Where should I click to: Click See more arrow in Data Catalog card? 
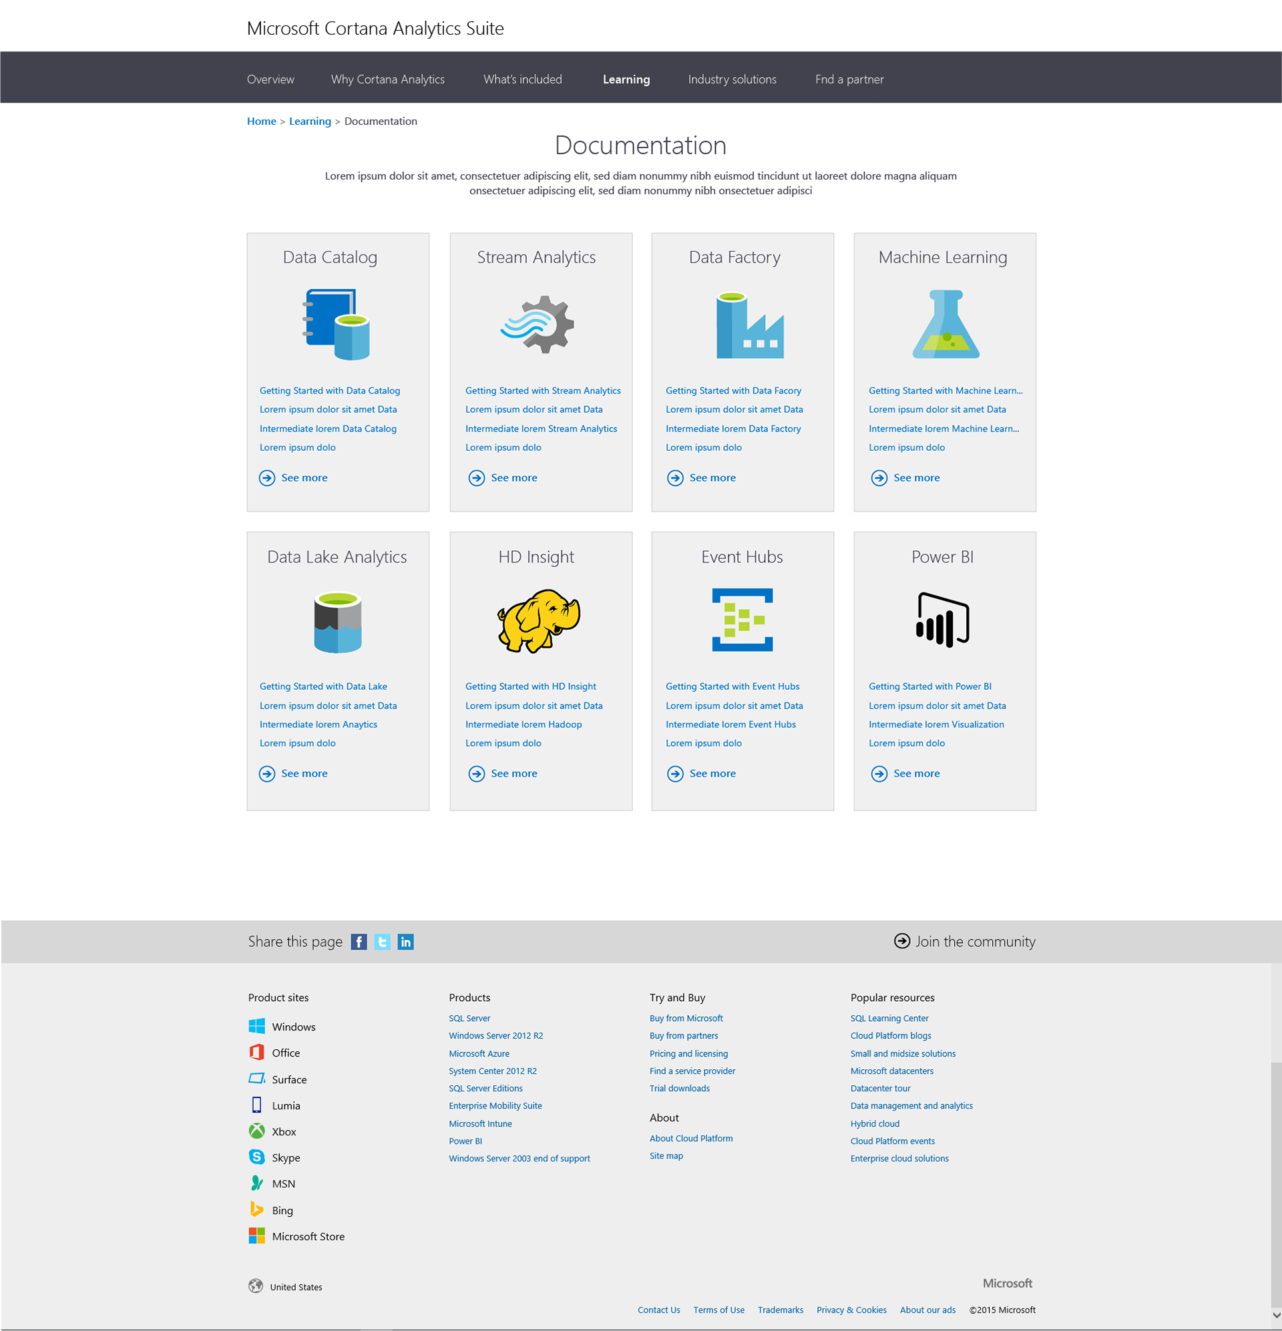267,478
